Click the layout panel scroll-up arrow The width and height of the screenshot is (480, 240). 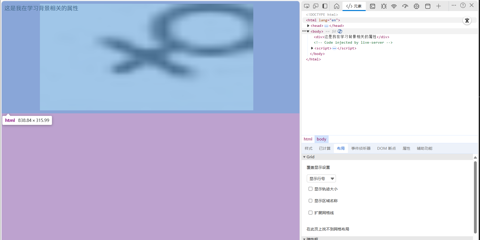(475, 157)
